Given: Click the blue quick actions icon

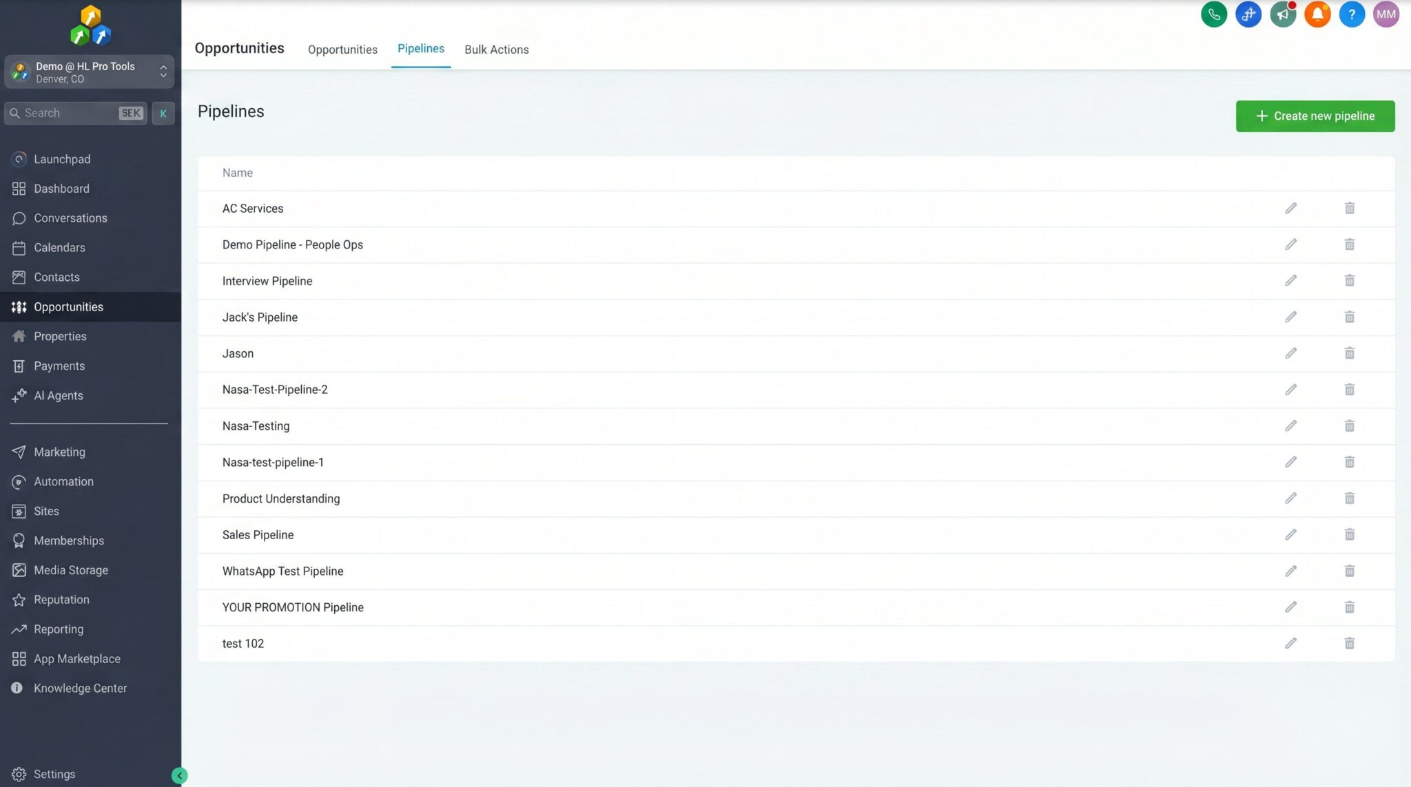Looking at the screenshot, I should click(1248, 14).
